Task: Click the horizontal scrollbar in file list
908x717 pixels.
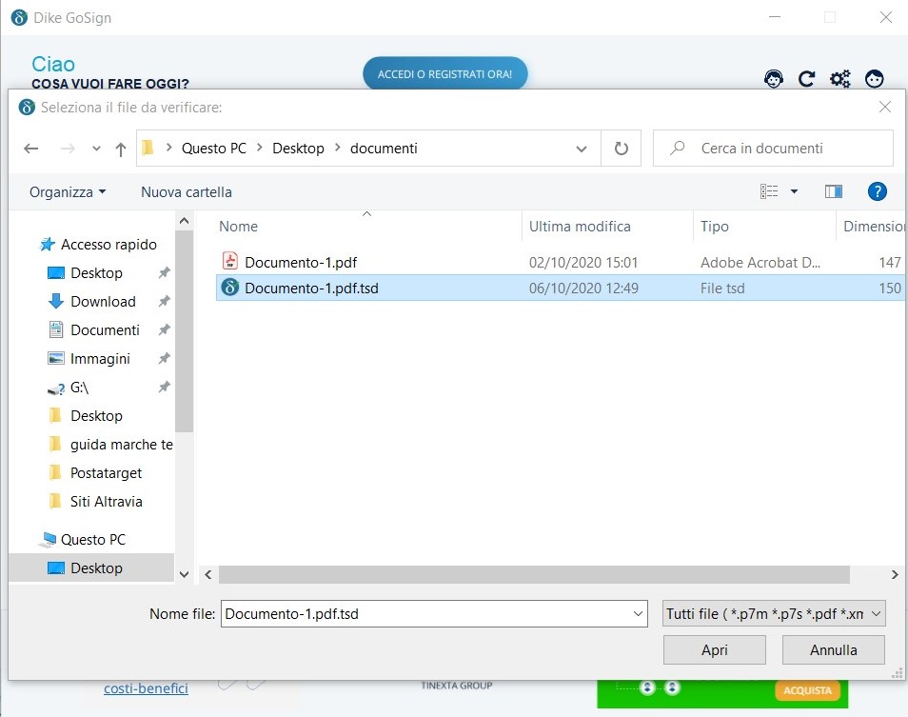Action: [x=533, y=574]
